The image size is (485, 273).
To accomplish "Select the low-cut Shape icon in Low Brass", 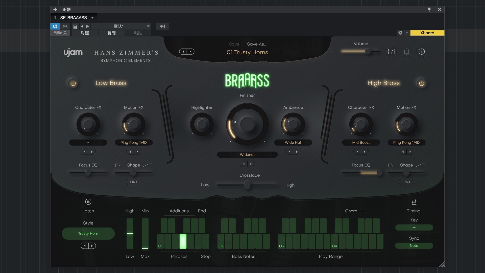I will [118, 165].
